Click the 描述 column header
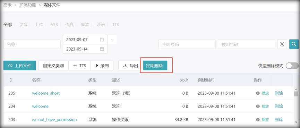 point(116,80)
